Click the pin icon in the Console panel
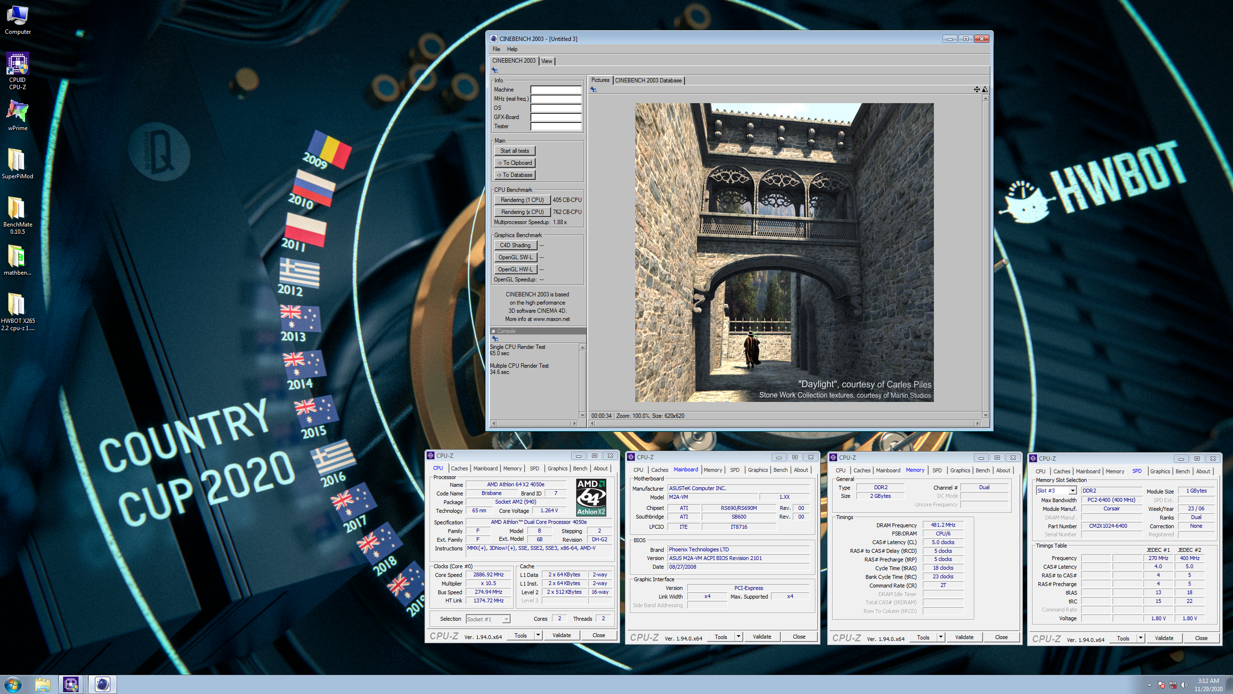The height and width of the screenshot is (694, 1233). 495,339
